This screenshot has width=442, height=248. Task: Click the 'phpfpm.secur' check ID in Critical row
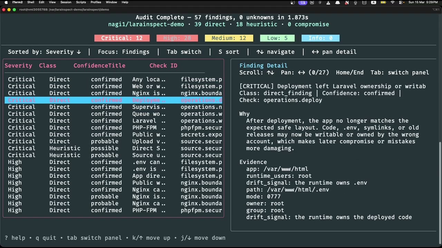pos(201,127)
